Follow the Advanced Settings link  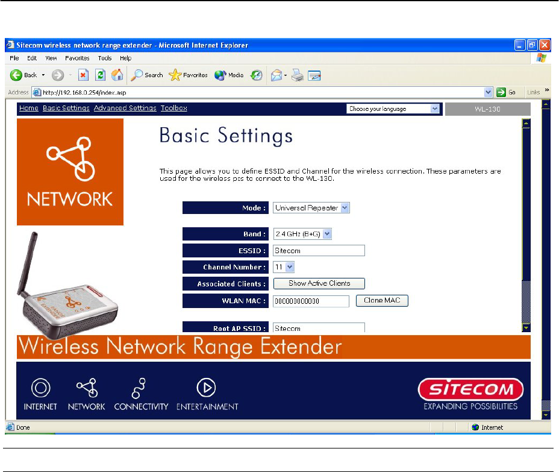pos(125,108)
